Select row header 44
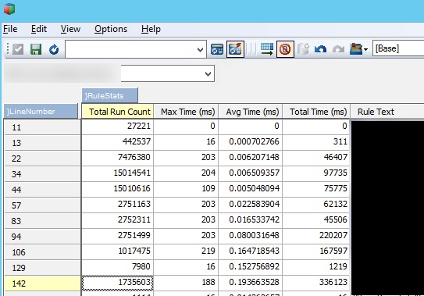This screenshot has width=424, height=296. [x=42, y=190]
